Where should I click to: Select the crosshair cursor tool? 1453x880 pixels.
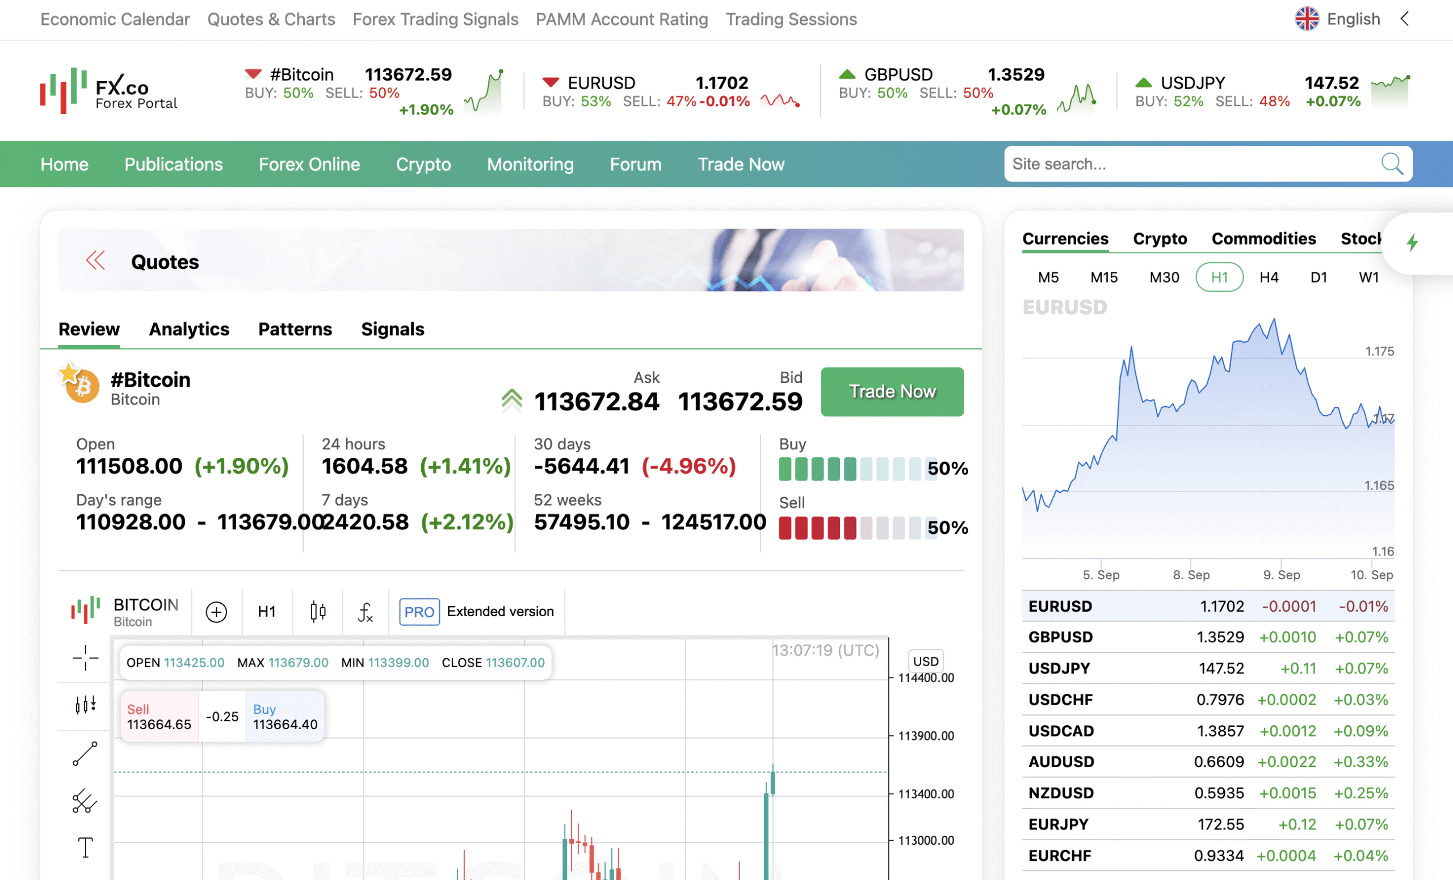point(86,657)
